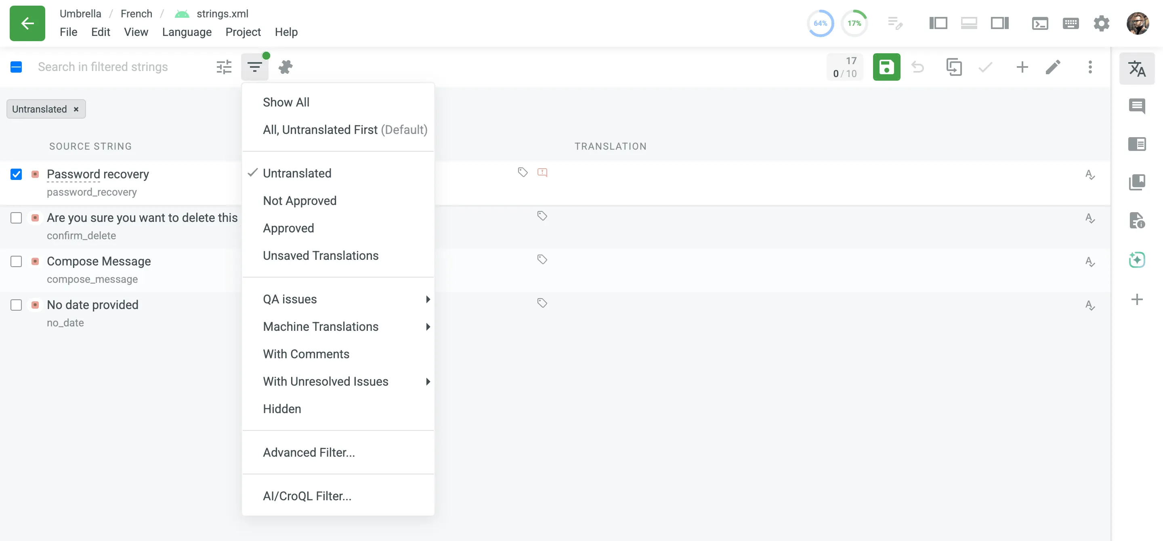Open editor settings gear
Screen dimensions: 1163x541
[1102, 23]
